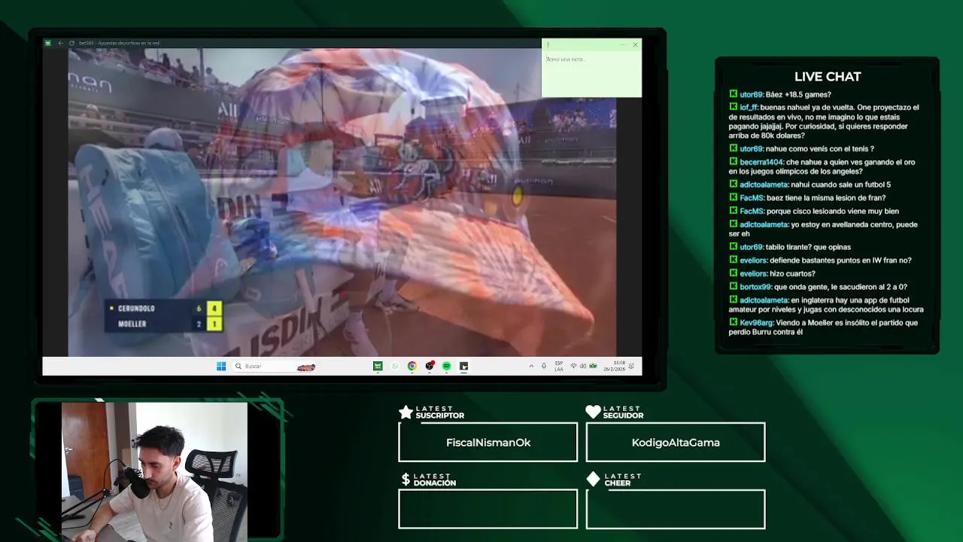The image size is (963, 542).
Task: Click the bet365 favicon in title bar
Action: [x=47, y=43]
